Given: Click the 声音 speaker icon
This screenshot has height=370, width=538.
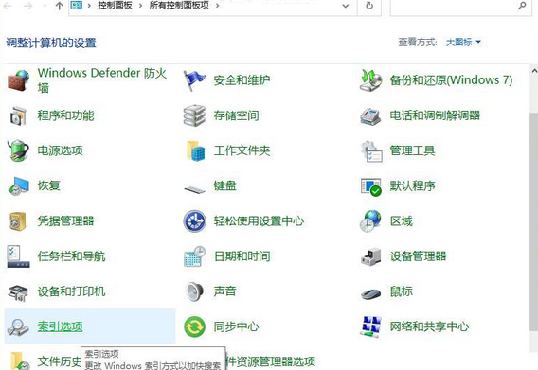Looking at the screenshot, I should pyautogui.click(x=194, y=291).
